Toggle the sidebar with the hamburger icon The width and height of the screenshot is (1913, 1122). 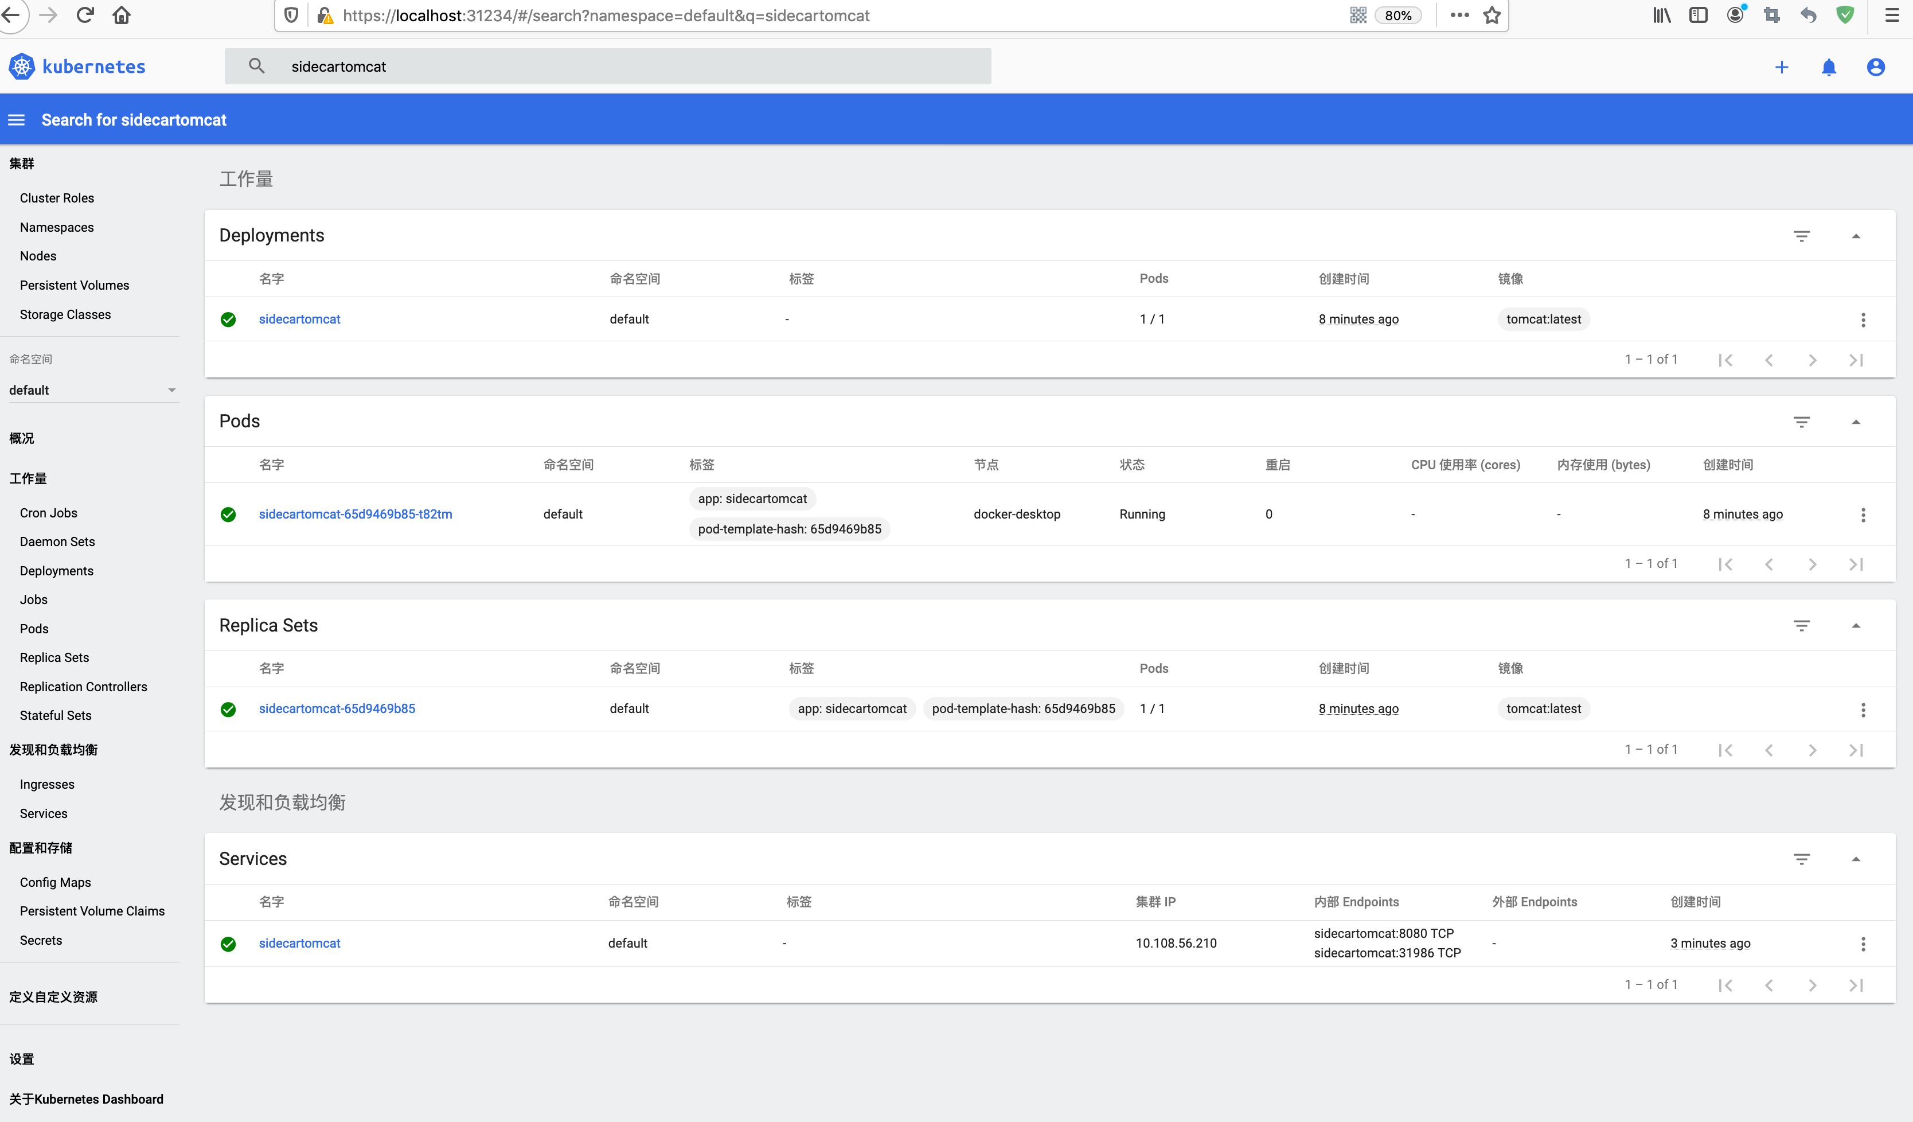(x=16, y=120)
